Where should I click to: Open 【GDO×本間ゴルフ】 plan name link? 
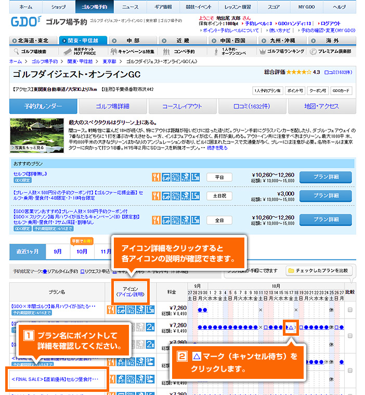pyautogui.click(x=54, y=306)
